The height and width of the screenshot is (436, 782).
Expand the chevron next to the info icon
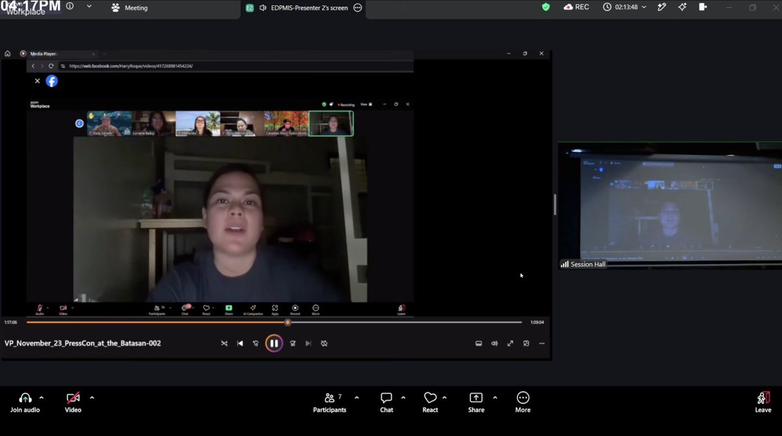pos(89,7)
